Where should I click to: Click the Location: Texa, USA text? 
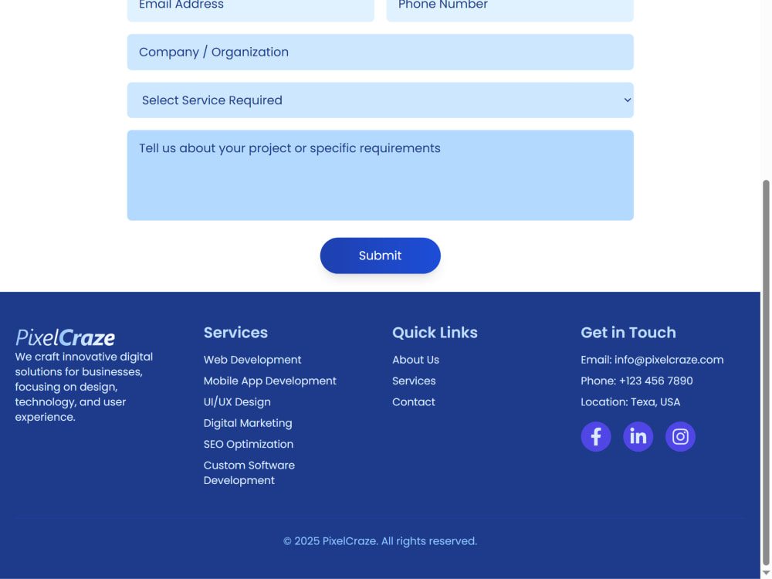tap(630, 402)
